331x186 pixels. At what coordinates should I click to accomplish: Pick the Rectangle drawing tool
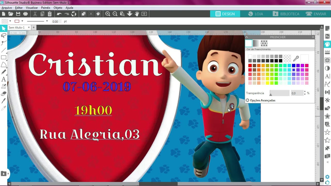click(4, 57)
